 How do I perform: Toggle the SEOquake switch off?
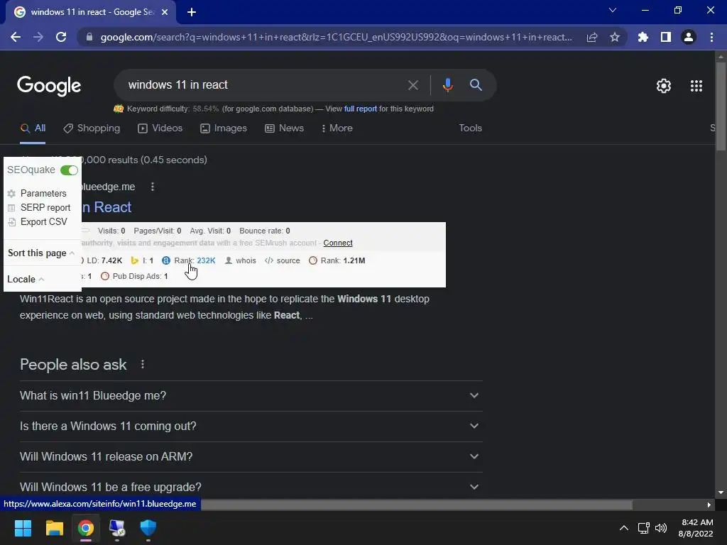pyautogui.click(x=69, y=170)
